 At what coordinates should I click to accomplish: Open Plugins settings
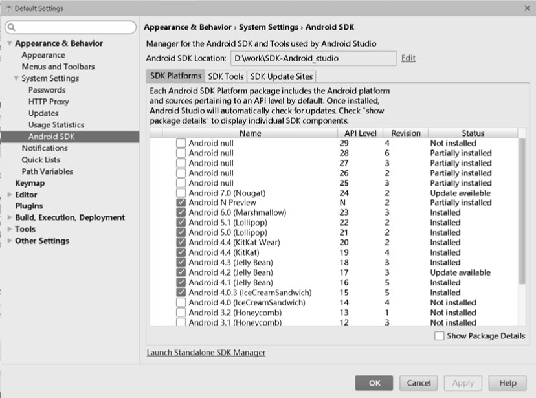pyautogui.click(x=29, y=206)
